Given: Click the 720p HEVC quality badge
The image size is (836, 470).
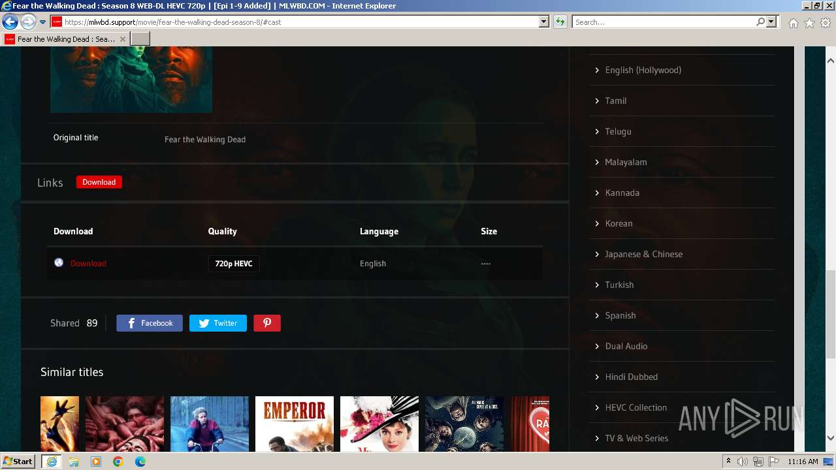Looking at the screenshot, I should tap(234, 264).
